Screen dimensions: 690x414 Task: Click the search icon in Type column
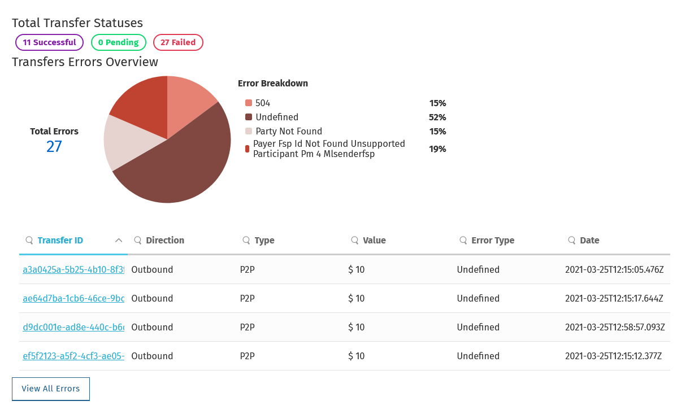[246, 240]
